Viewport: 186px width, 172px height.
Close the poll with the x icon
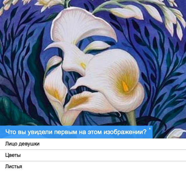pyautogui.click(x=150, y=129)
